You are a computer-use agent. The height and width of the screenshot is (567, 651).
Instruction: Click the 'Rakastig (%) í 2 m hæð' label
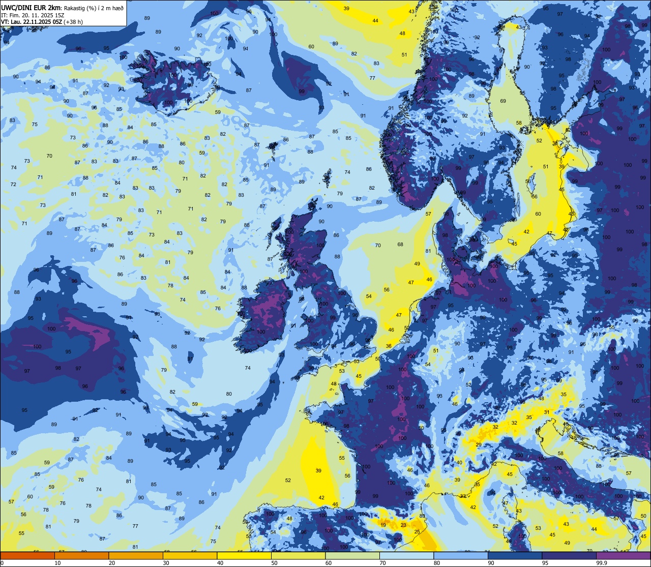pyautogui.click(x=94, y=8)
